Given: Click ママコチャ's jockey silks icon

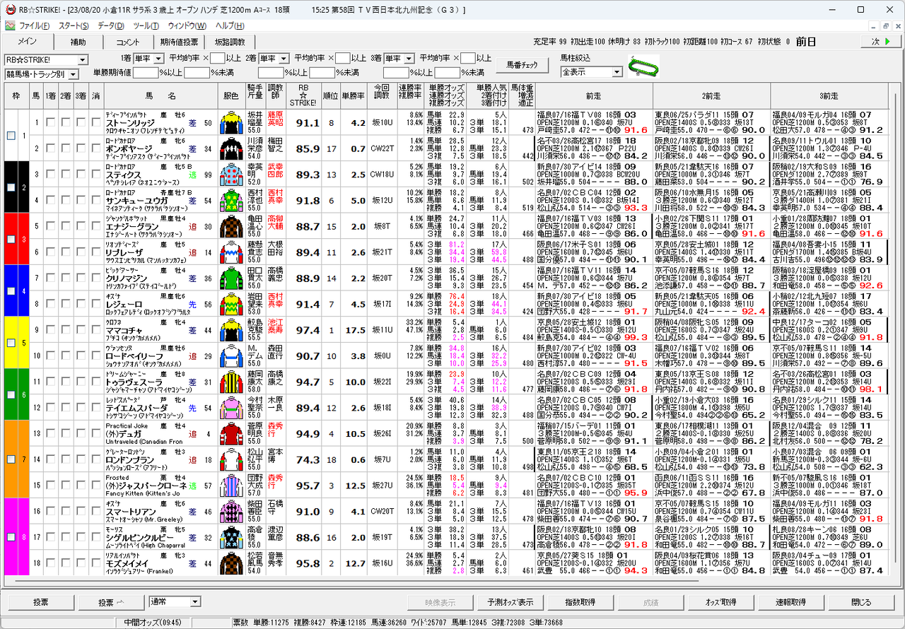Looking at the screenshot, I should [x=231, y=329].
